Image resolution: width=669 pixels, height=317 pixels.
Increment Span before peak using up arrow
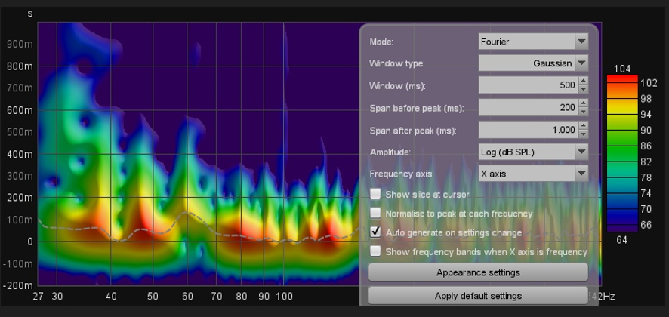[x=583, y=103]
